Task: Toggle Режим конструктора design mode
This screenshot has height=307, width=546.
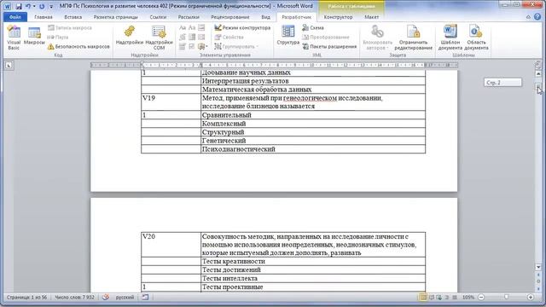Action: point(242,27)
